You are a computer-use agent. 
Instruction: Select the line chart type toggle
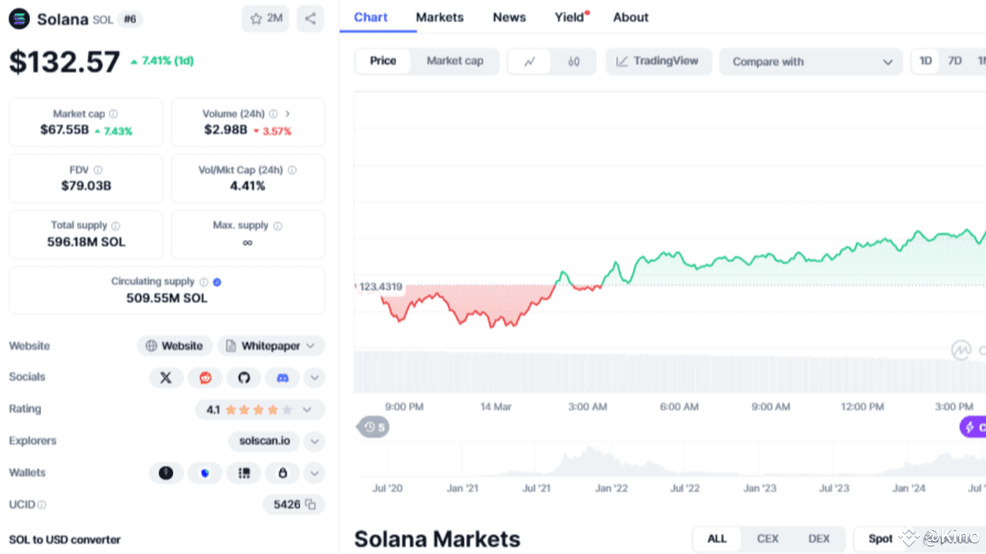point(529,62)
